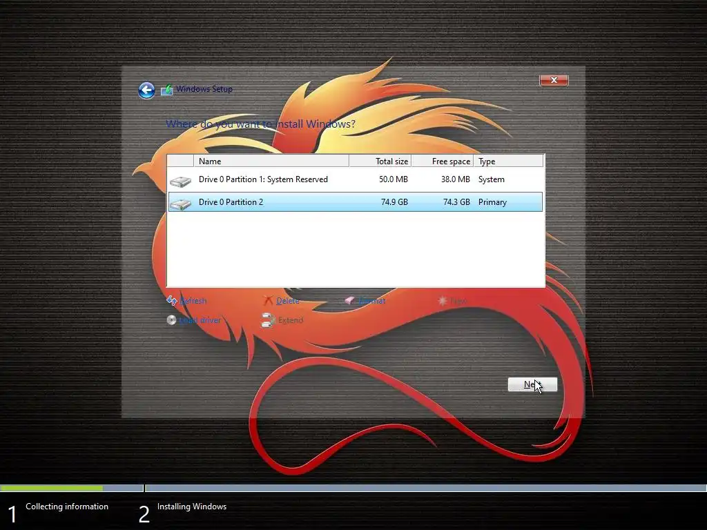Sort by the Free space column header

[443, 161]
